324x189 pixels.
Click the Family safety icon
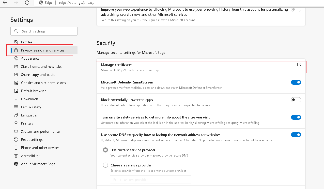[16, 107]
